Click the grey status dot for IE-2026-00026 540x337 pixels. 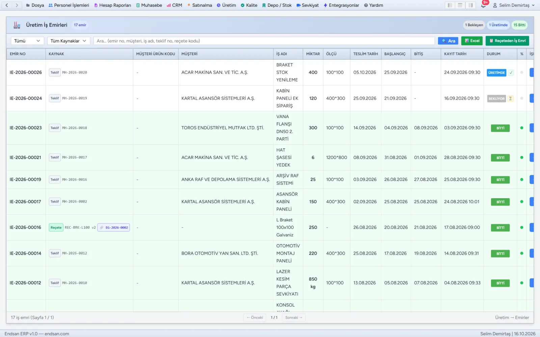[x=522, y=72]
